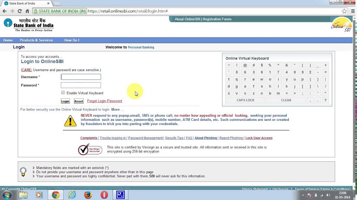Viewport: 357px width, 200px height.
Task: Open Registration Forms link
Action: 217,19
